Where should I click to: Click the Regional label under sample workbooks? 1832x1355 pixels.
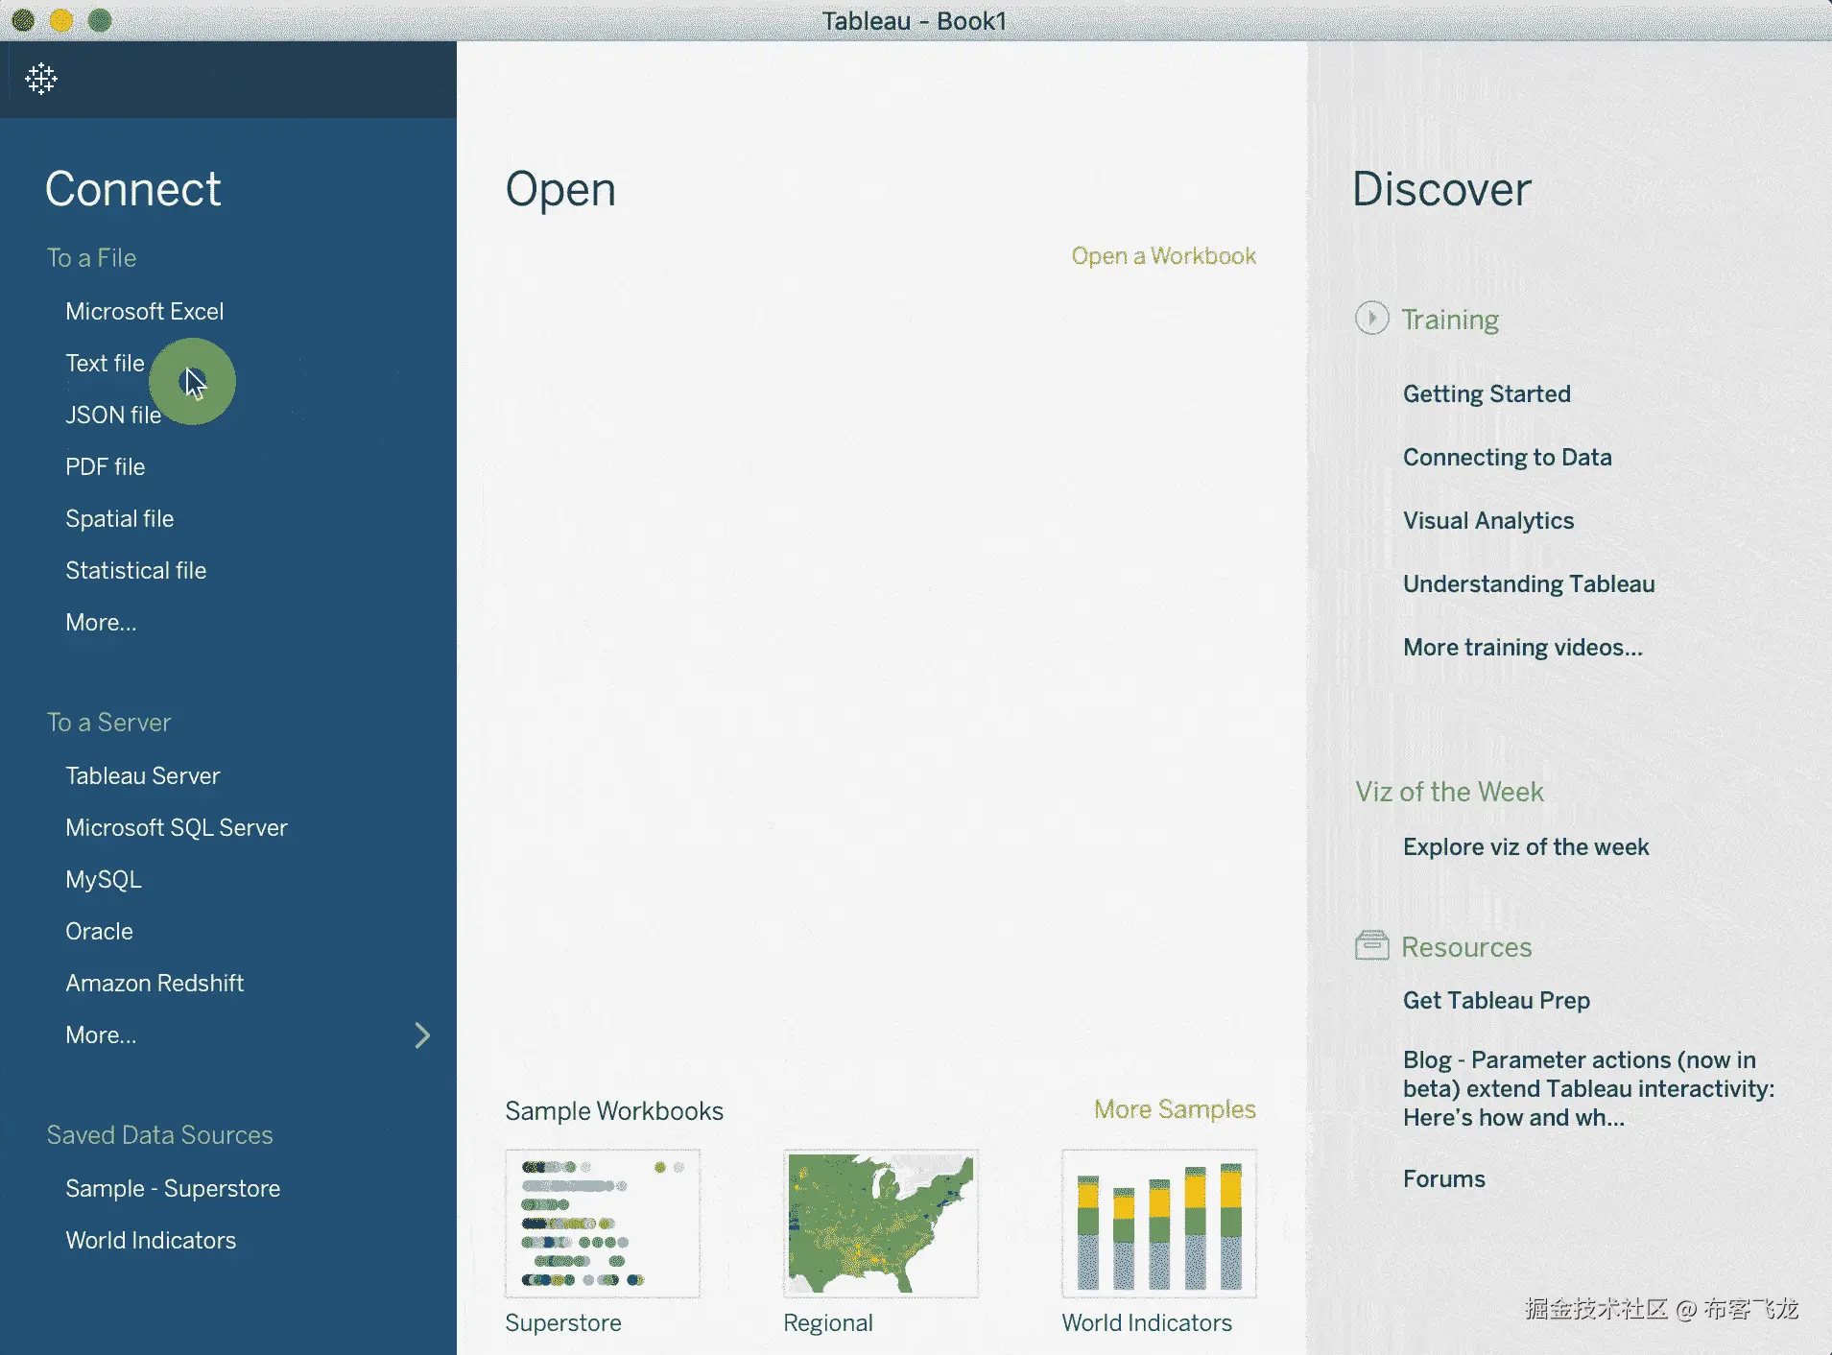828,1322
